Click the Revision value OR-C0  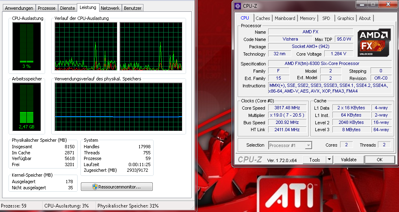(x=381, y=78)
